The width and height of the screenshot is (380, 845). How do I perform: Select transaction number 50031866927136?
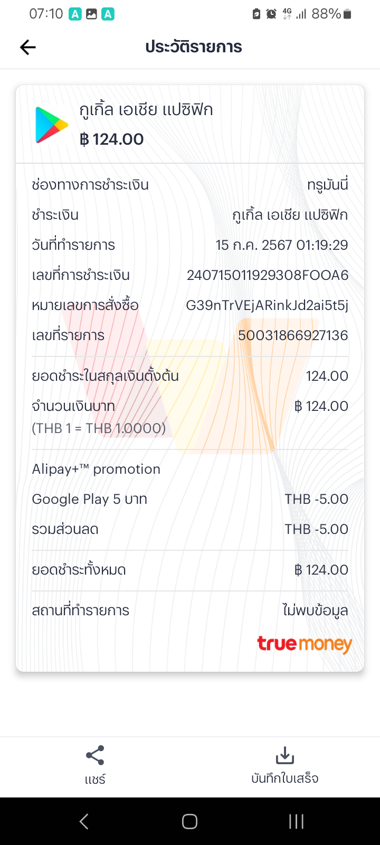[x=293, y=335]
